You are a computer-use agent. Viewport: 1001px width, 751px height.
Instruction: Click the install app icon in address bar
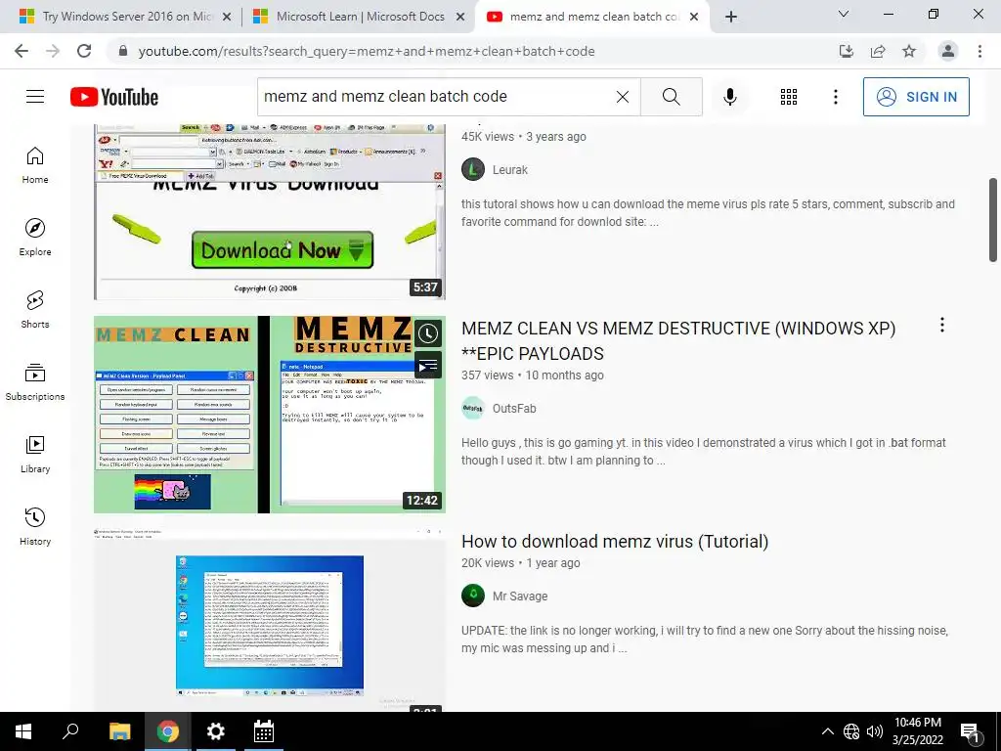point(847,51)
